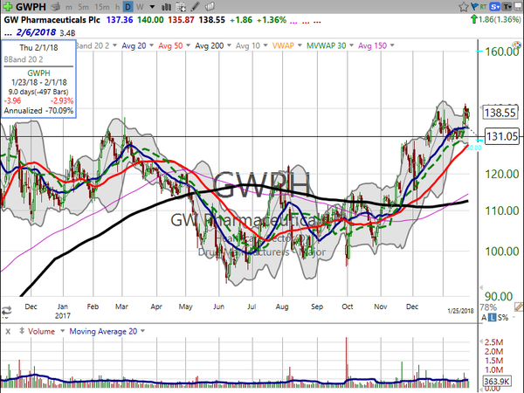This screenshot has height=393, width=524.
Task: Click the refresh arrows icon at chart bottom-left
Action: coord(6,311)
